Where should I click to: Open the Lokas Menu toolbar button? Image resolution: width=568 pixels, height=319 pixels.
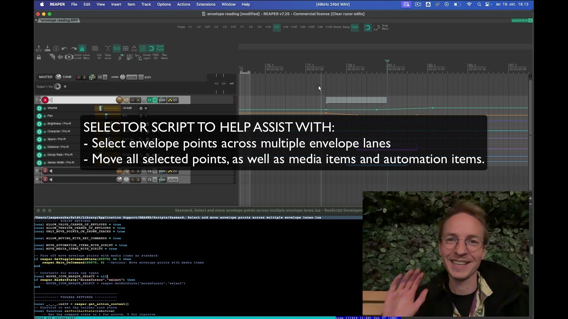point(86,57)
